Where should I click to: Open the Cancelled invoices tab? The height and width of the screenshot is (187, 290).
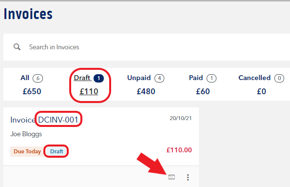261,84
